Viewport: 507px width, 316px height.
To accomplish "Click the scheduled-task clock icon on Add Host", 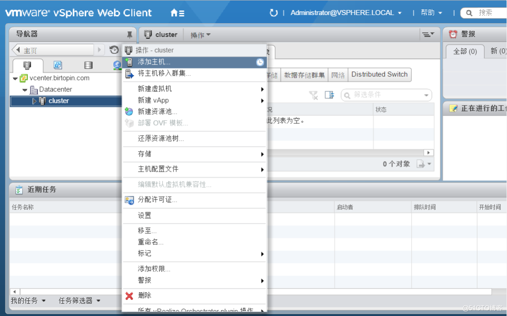I will (x=260, y=62).
